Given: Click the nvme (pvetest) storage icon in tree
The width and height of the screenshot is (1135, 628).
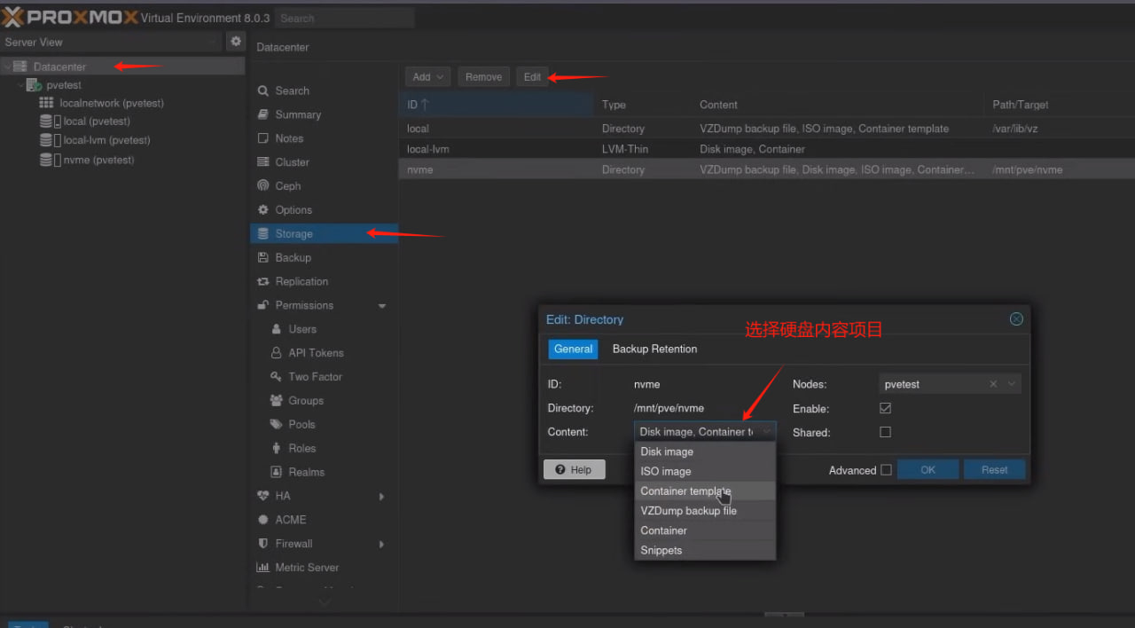Looking at the screenshot, I should 46,161.
